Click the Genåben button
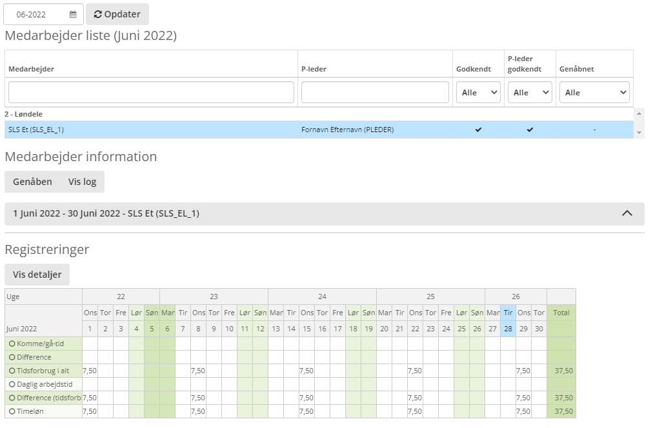Image resolution: width=653 pixels, height=428 pixels. (32, 182)
